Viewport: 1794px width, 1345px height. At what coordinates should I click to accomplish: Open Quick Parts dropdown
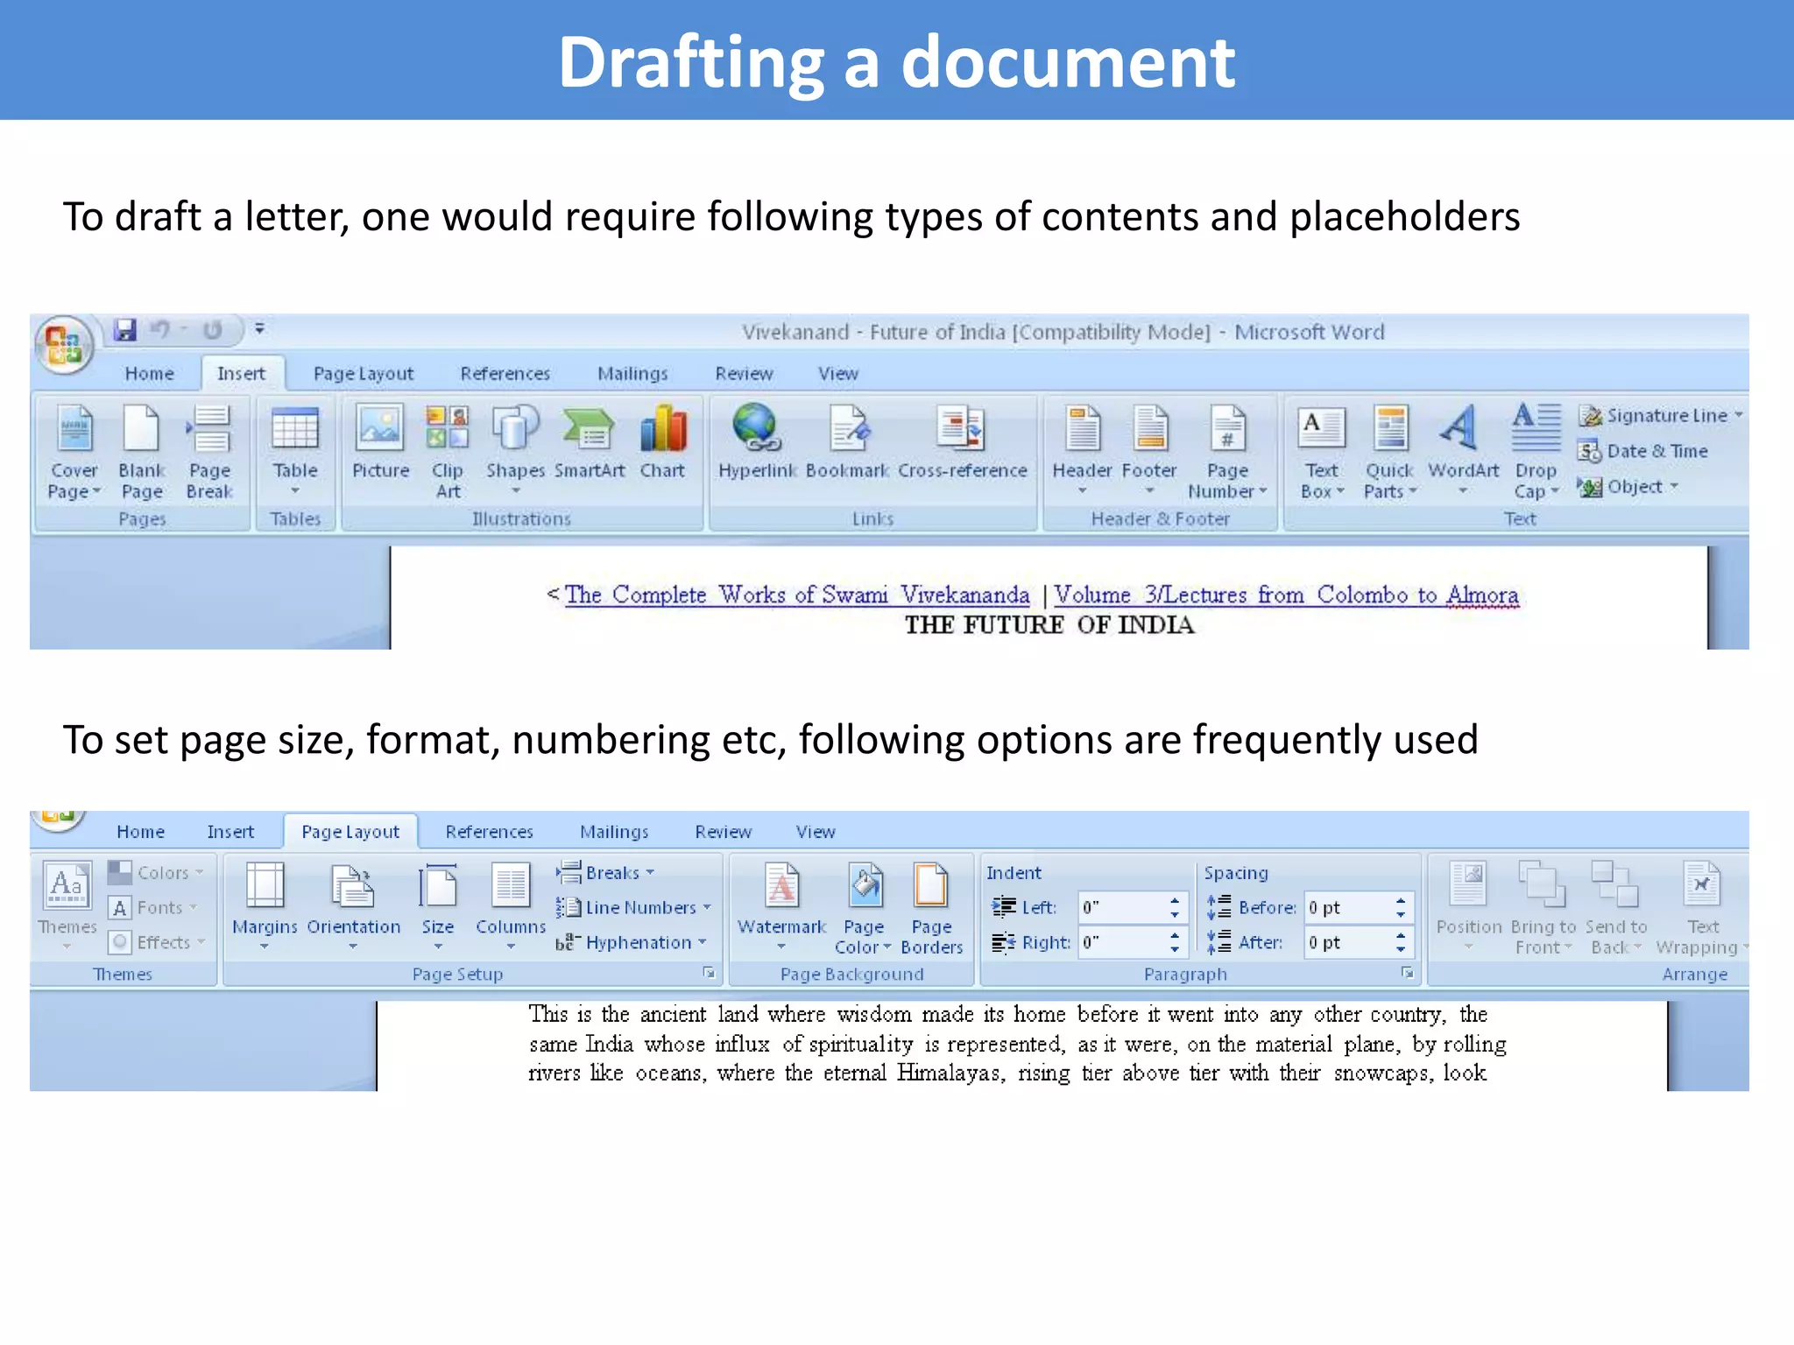click(x=1389, y=452)
